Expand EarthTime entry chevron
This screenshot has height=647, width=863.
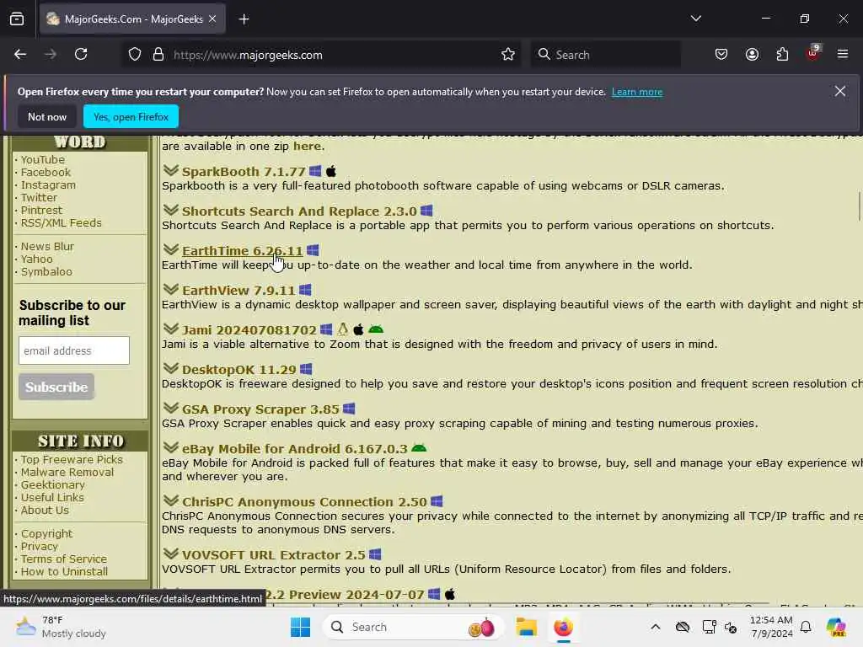[x=170, y=249]
